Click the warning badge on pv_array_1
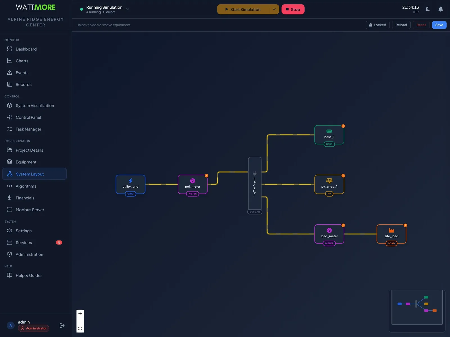Viewport: 450px width, 337px height. pos(343,176)
